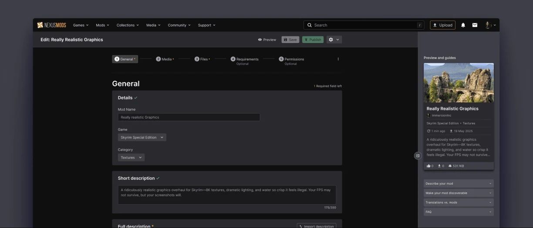Click the Nexus Mods logo
Viewport: 533px width, 228px height.
click(x=51, y=25)
